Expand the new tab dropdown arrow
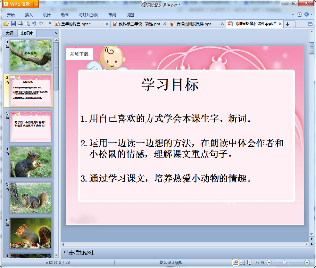The height and width of the screenshot is (268, 316). pos(293,24)
